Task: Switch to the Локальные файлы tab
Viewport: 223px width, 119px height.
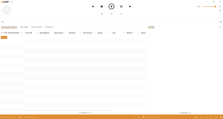Action: pos(9,27)
